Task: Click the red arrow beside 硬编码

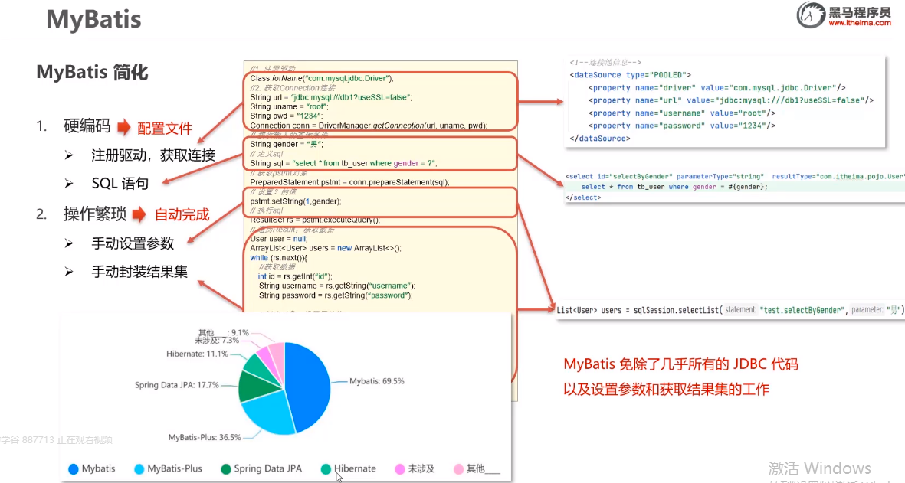Action: 124,127
